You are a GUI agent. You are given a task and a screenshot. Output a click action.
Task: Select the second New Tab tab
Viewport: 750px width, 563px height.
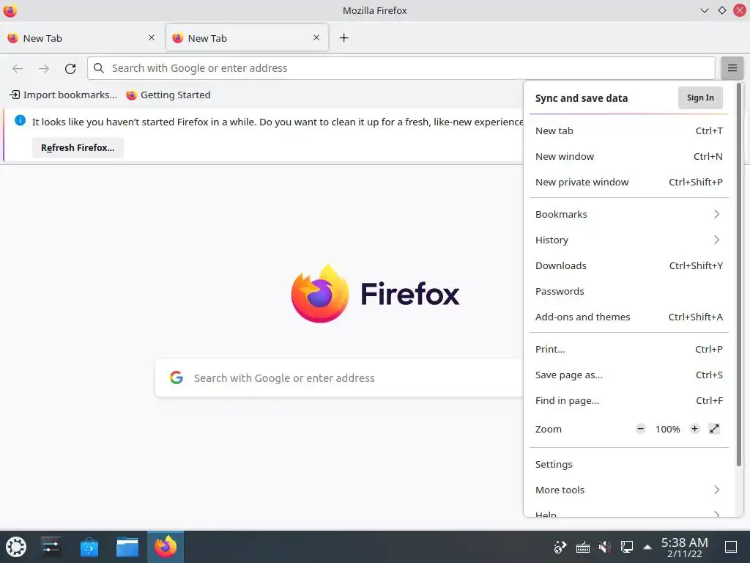click(247, 38)
